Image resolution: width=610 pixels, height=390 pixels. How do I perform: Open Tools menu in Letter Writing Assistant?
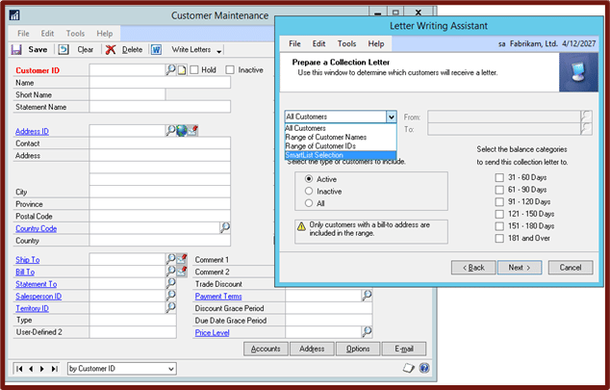point(346,43)
